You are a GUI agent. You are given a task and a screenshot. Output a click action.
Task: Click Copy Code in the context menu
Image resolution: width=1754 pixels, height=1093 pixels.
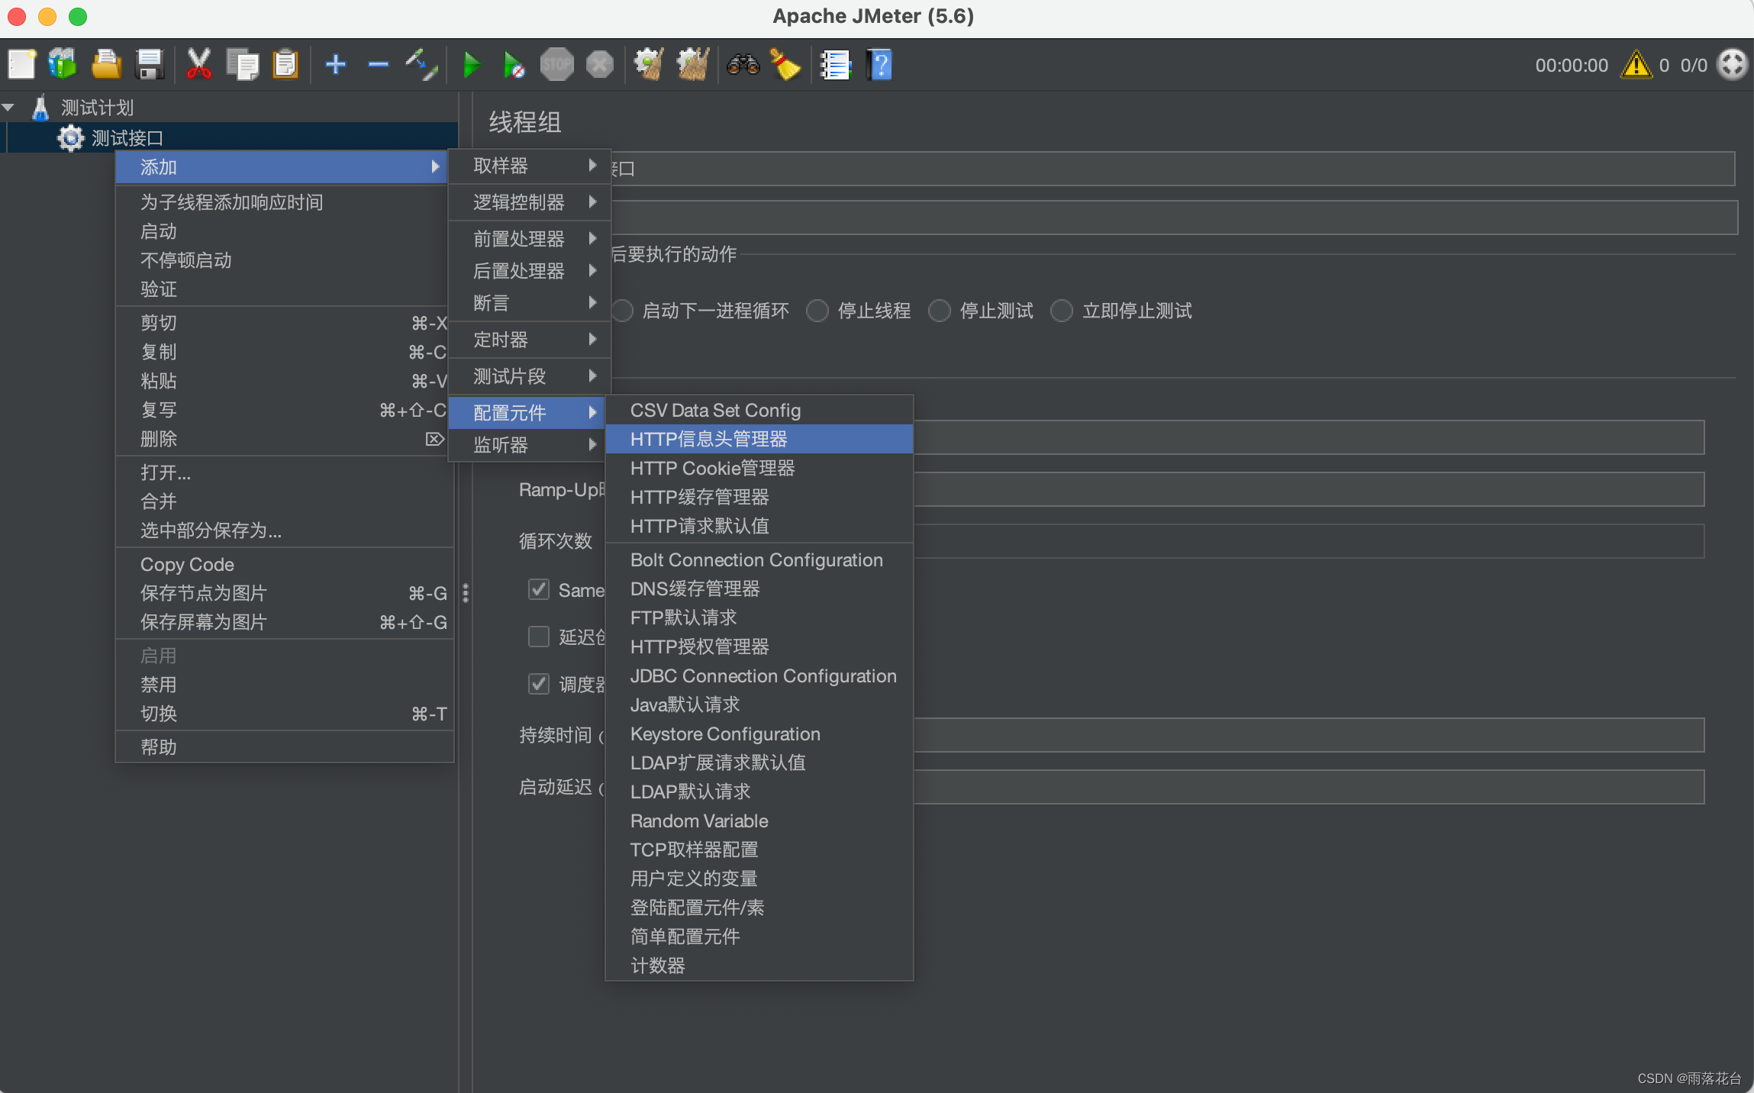(187, 565)
